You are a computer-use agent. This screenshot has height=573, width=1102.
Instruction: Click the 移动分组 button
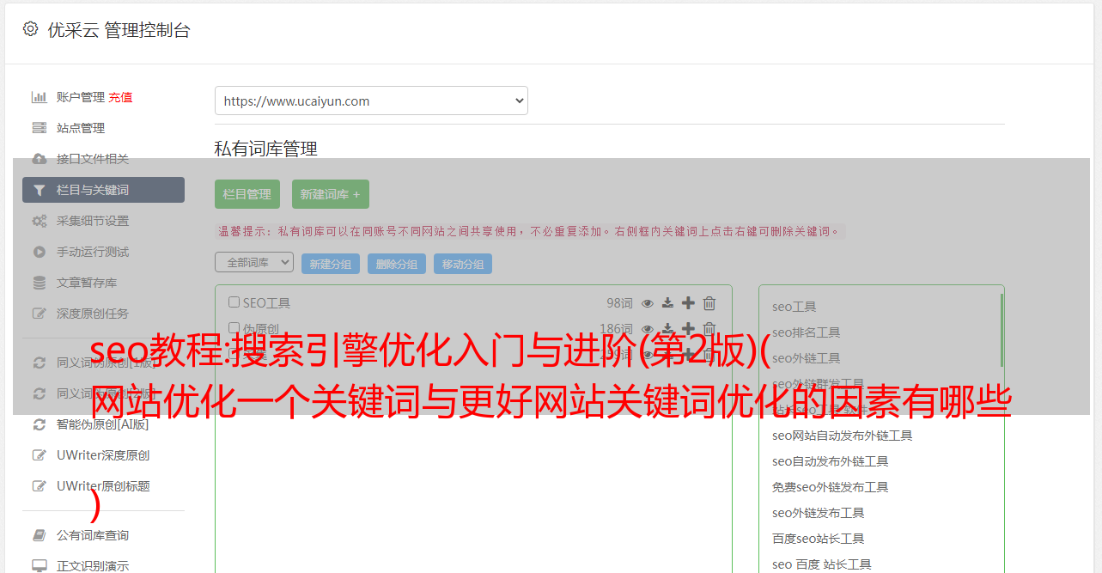(463, 264)
